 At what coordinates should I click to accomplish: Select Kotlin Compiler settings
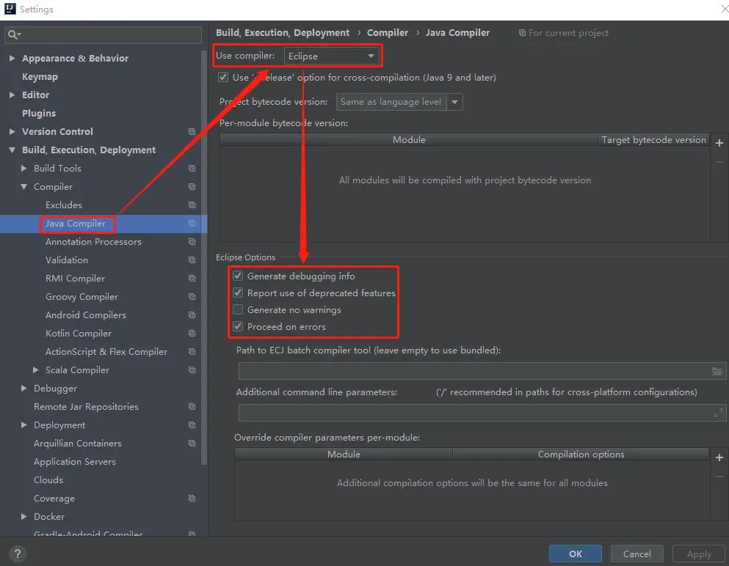[x=79, y=334]
